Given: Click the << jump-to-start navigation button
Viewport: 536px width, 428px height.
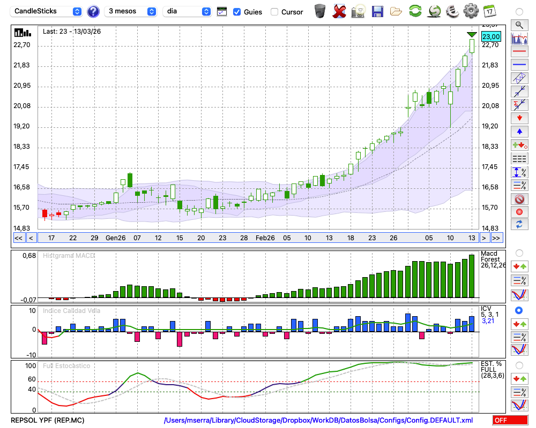Looking at the screenshot, I should pyautogui.click(x=18, y=238).
